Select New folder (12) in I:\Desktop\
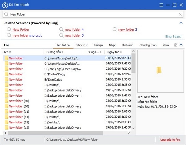This screenshot has height=145, width=186. (x=67, y=122)
